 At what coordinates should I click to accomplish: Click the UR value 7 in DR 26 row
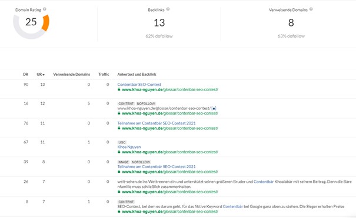(x=44, y=182)
